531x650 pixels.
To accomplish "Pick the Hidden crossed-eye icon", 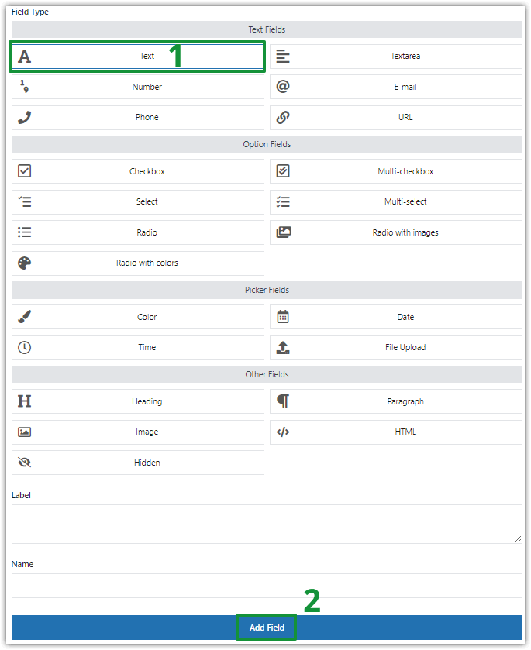I will [25, 463].
